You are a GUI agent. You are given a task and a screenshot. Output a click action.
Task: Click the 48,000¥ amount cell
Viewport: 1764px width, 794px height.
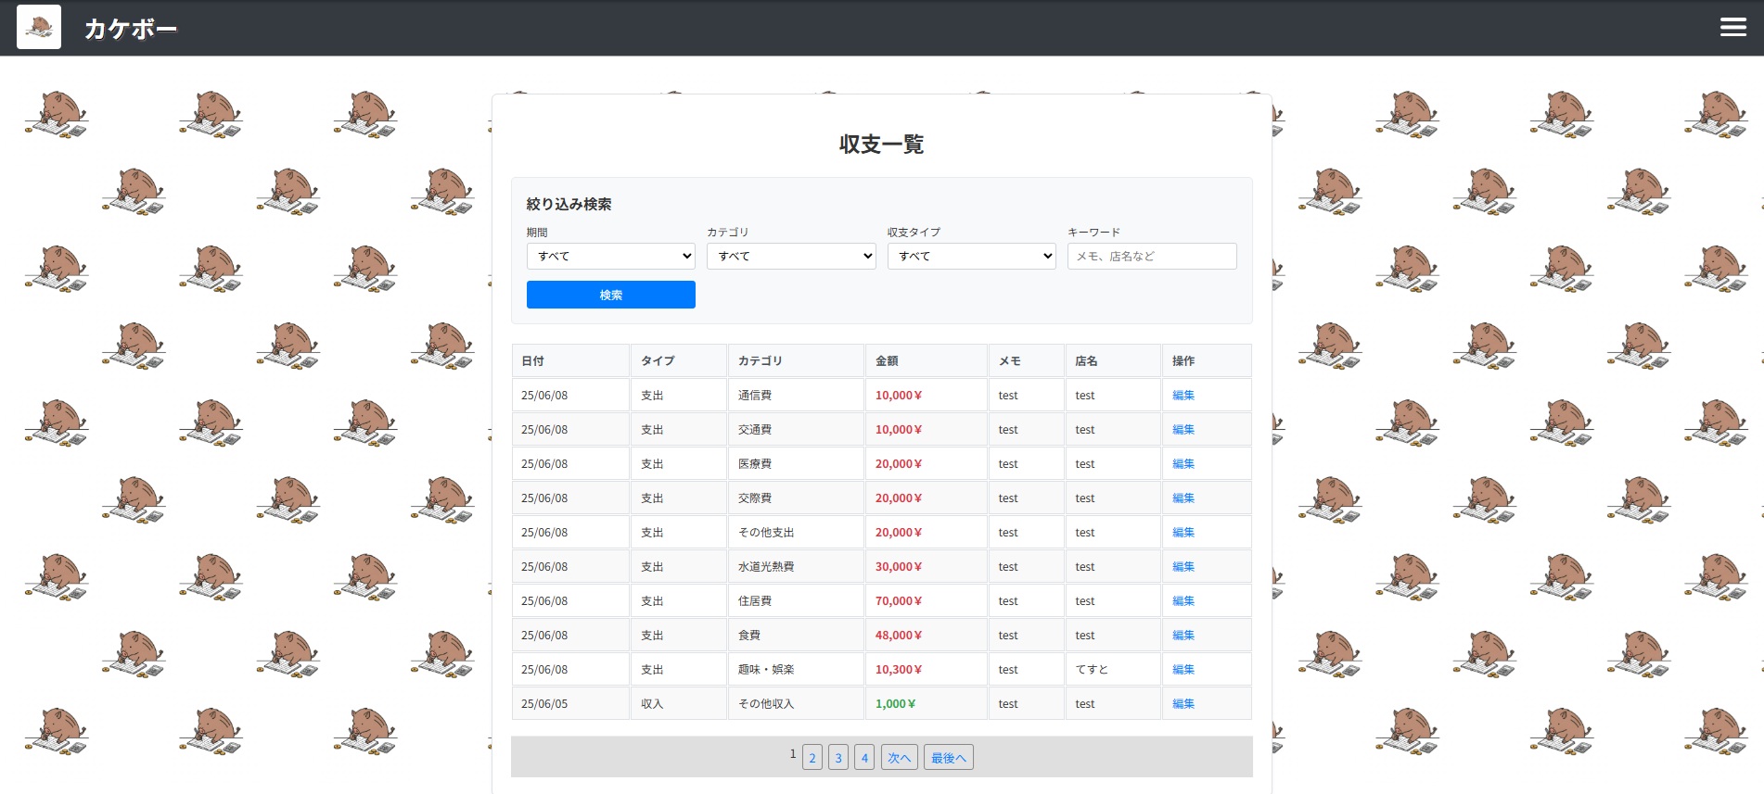click(x=926, y=636)
